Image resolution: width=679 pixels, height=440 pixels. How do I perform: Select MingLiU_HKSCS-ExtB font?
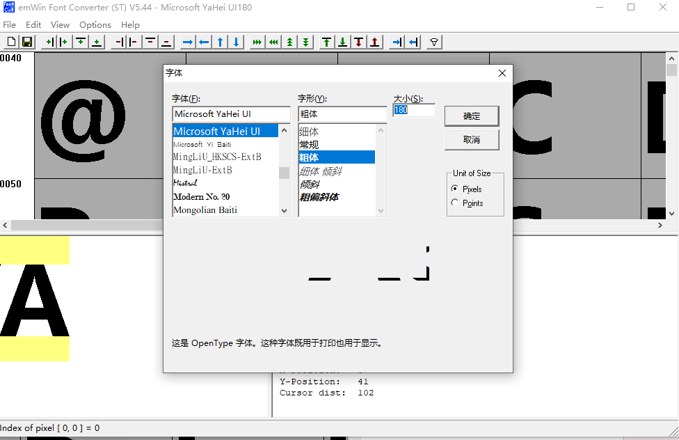point(225,157)
